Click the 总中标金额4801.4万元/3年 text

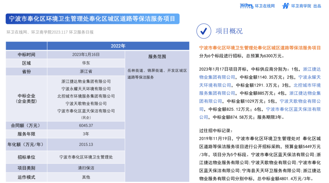click(285, 179)
